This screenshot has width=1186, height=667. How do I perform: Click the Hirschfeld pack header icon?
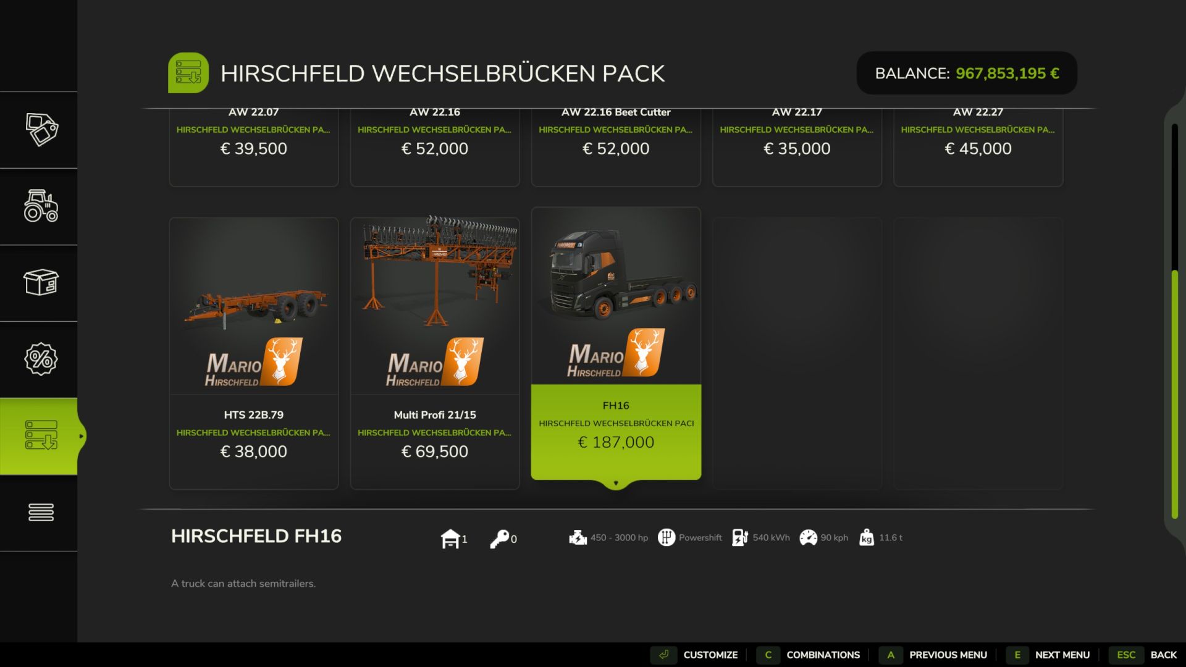[188, 73]
